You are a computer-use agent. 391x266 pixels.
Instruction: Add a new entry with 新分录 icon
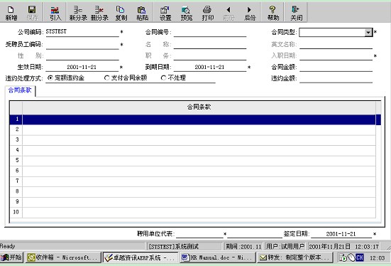pyautogui.click(x=78, y=13)
